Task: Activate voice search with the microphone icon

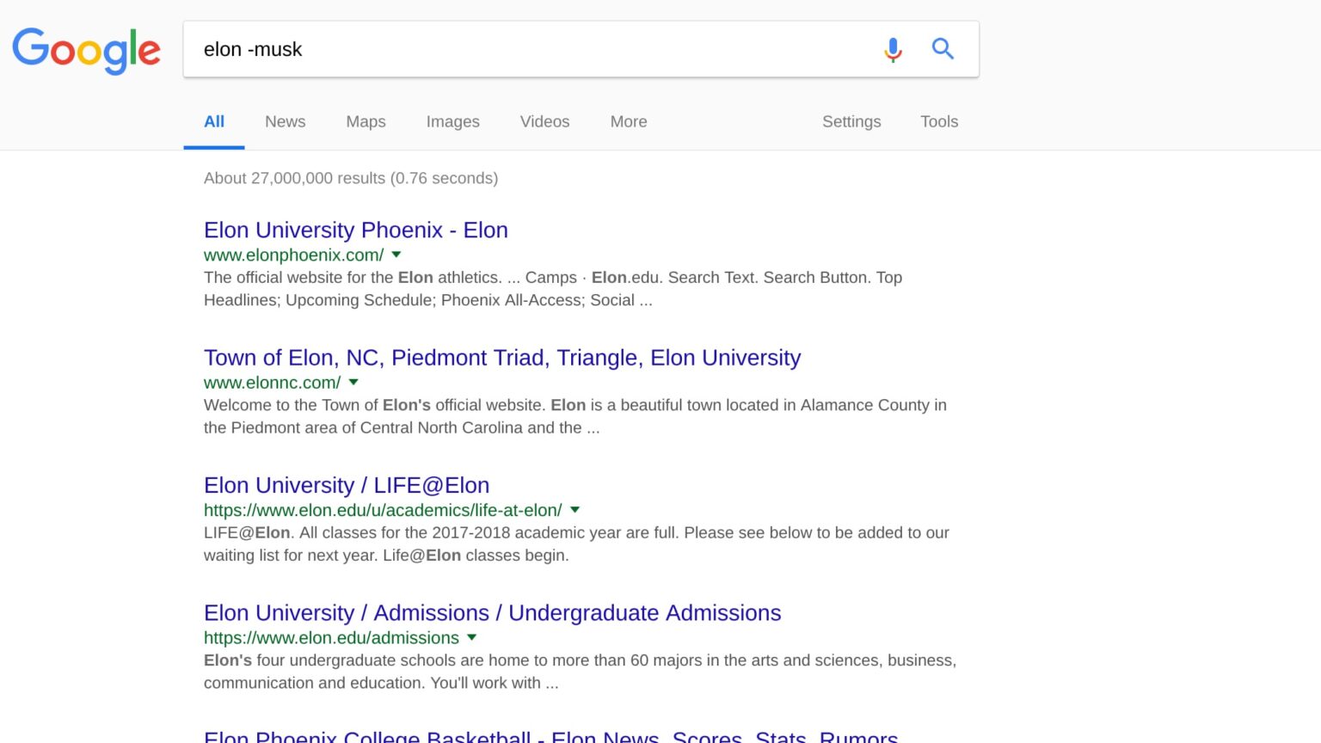Action: point(893,49)
